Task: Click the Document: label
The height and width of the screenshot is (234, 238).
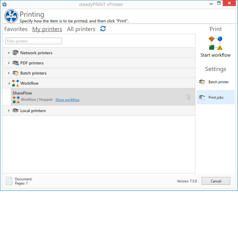Action: [x=23, y=179]
